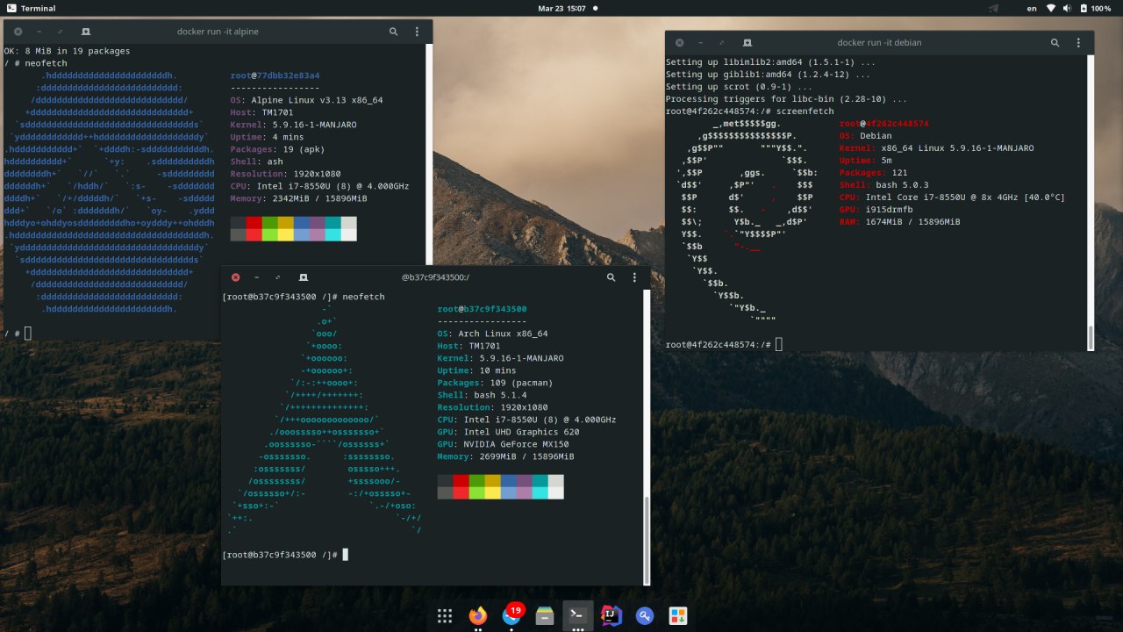Viewport: 1123px width, 632px height.
Task: Click 'Uptime: 5m' in debian terminal
Action: click(x=866, y=161)
